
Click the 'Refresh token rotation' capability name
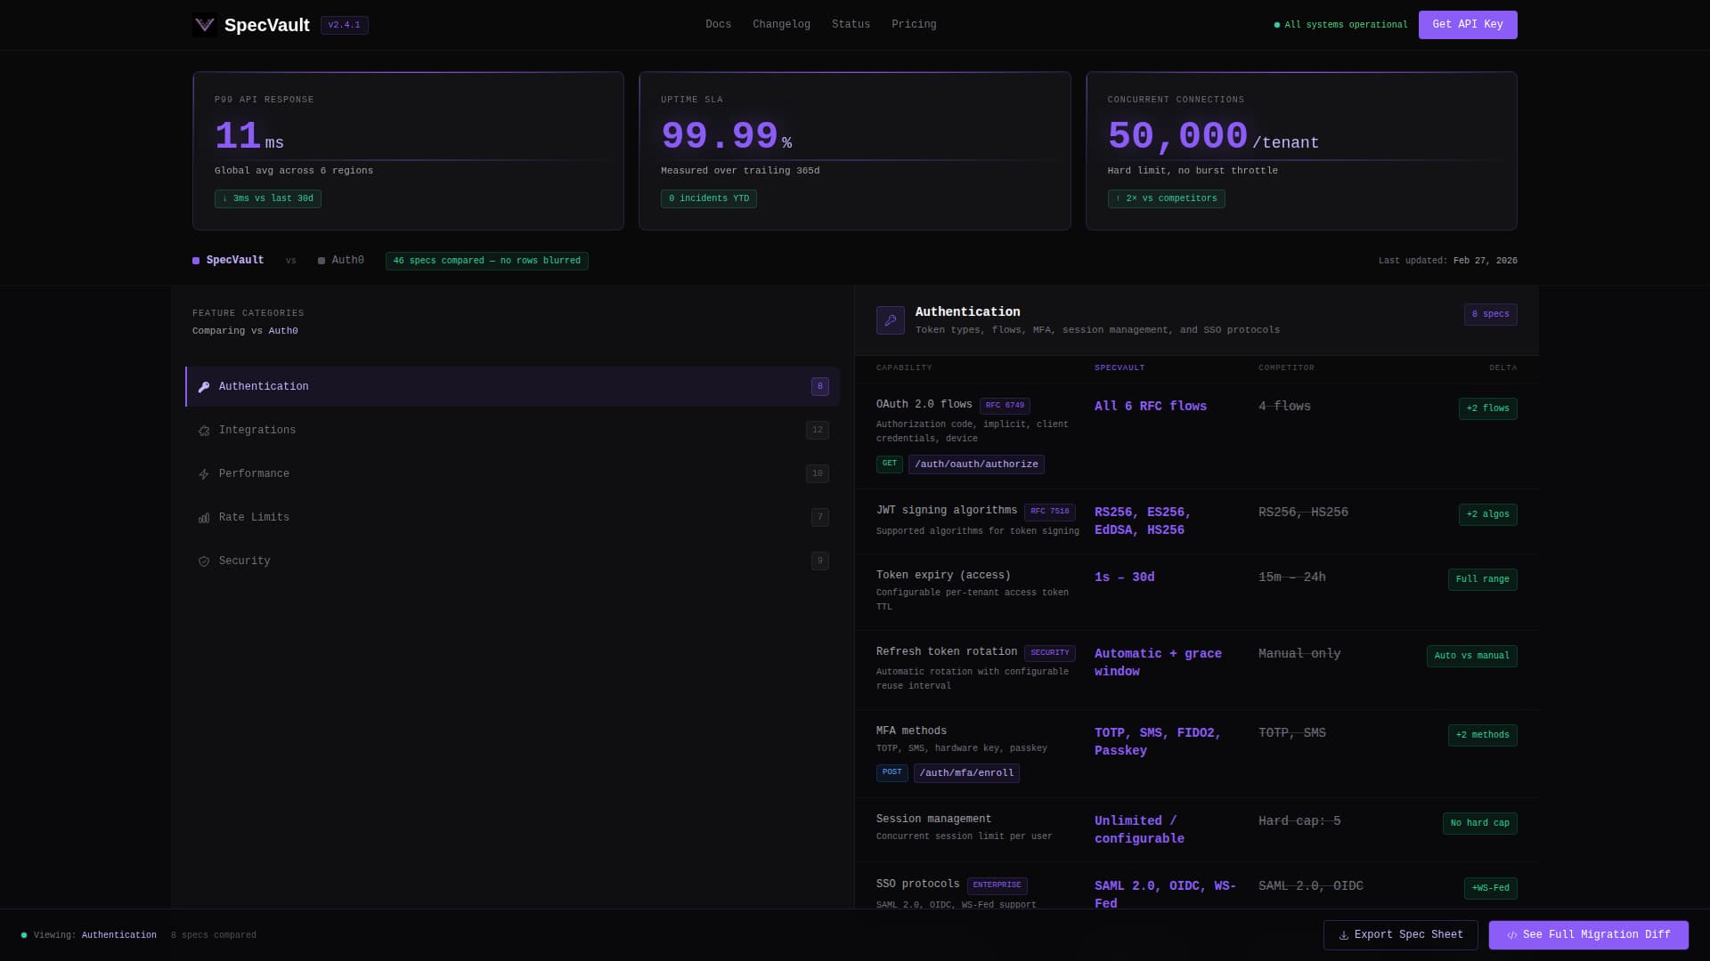pos(947,652)
